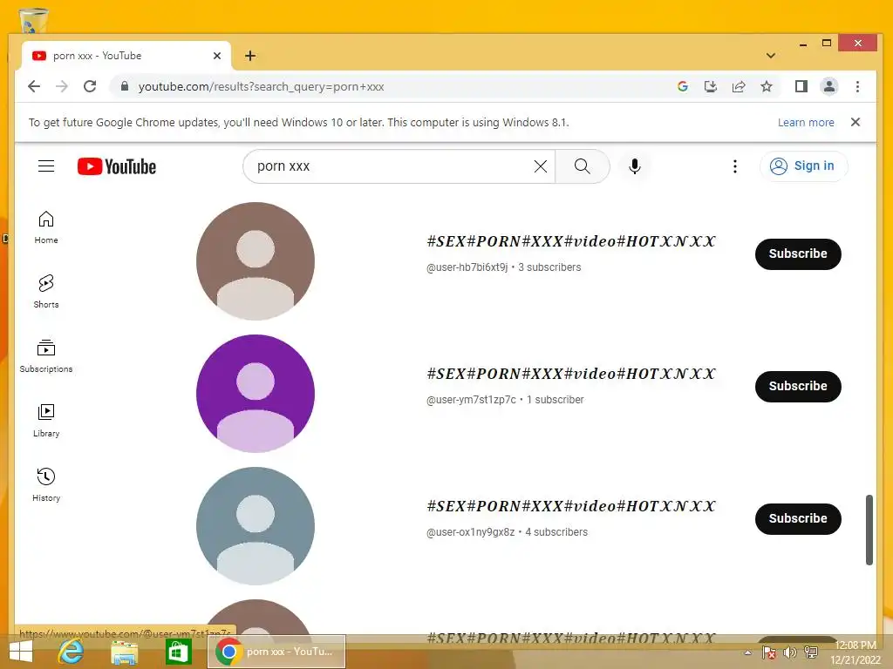This screenshot has width=893, height=669.
Task: Open the Chrome three-dot menu
Action: 858,86
